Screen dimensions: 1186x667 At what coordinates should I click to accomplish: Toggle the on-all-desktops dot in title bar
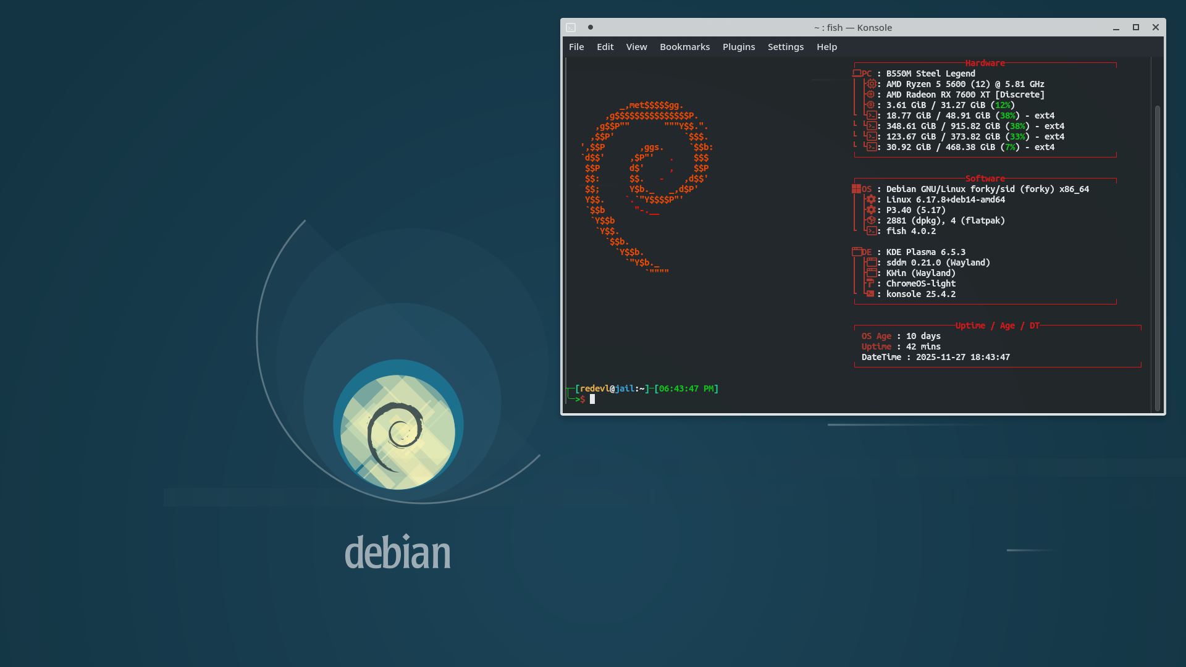point(591,27)
